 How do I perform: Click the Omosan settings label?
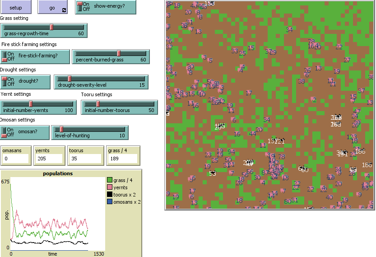click(x=18, y=120)
